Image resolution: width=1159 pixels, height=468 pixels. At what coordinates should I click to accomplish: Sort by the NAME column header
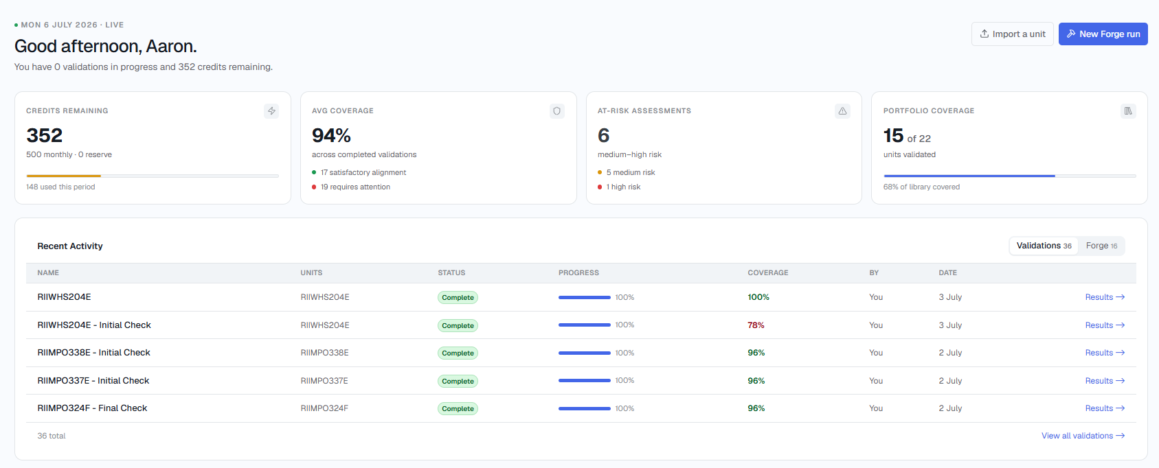pyautogui.click(x=48, y=273)
